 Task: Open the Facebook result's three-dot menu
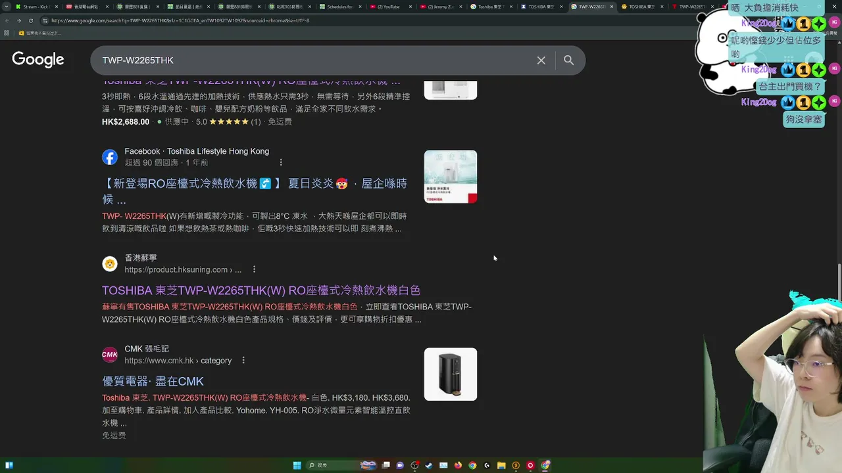(x=281, y=162)
